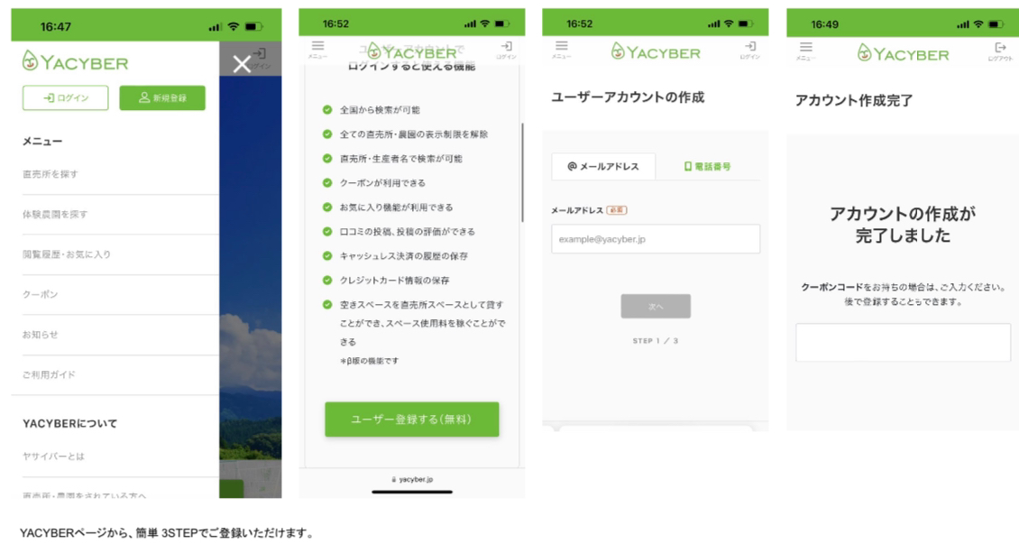The image size is (1019, 544).
Task: Switch to the 電話番号 tab
Action: pyautogui.click(x=708, y=166)
